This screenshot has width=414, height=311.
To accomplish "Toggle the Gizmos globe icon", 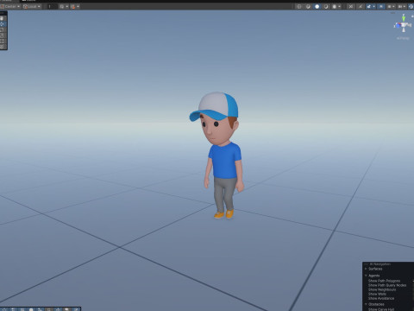I will pyautogui.click(x=411, y=6).
